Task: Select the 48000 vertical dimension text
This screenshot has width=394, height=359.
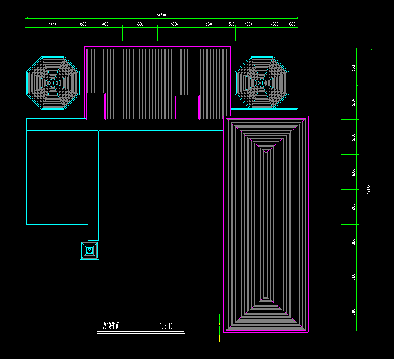Action: (x=368, y=190)
